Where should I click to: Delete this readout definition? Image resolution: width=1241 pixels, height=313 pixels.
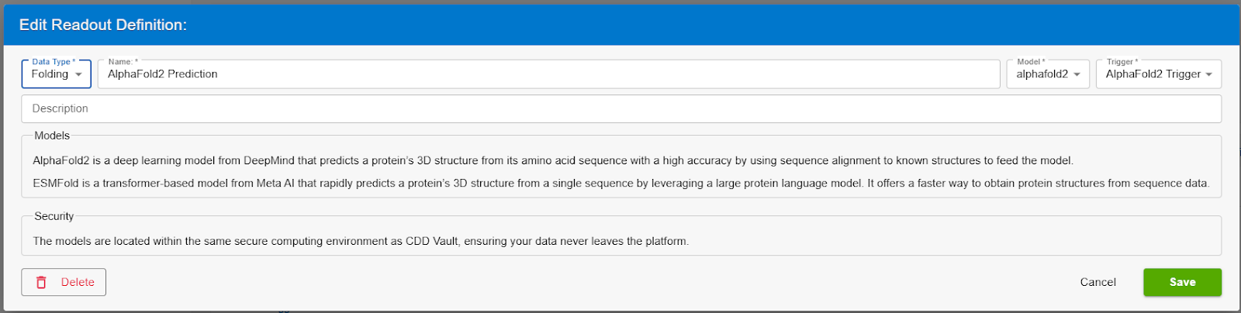click(x=64, y=282)
